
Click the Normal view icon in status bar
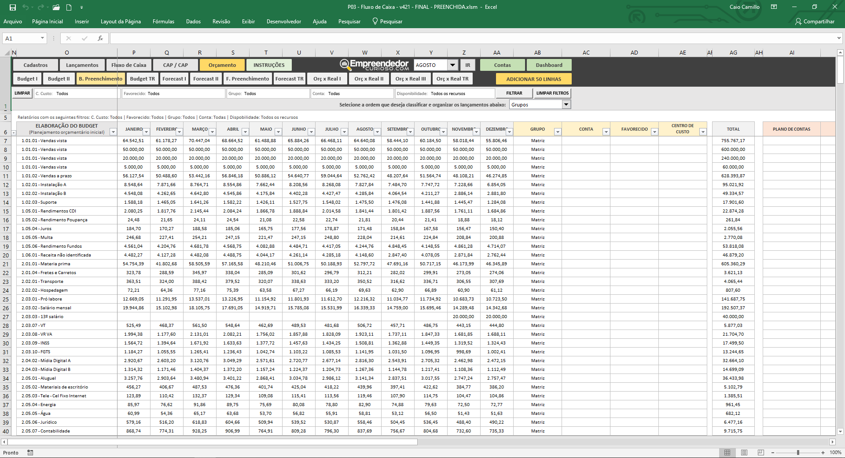click(x=727, y=452)
